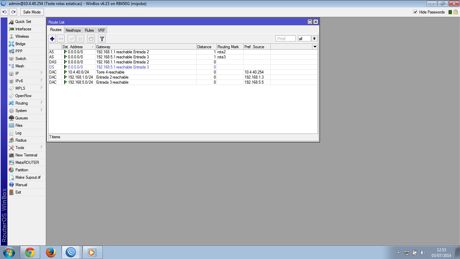The width and height of the screenshot is (460, 259).
Task: Open Wireless in the sidebar
Action: click(x=27, y=36)
